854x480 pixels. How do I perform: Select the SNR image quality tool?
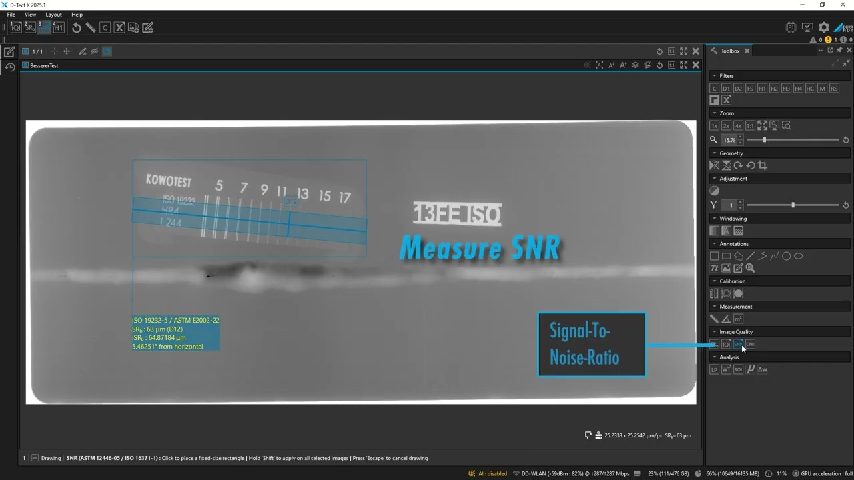point(738,344)
